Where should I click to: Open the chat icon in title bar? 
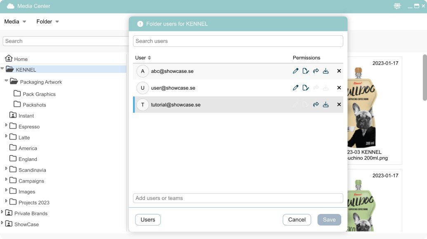[x=397, y=6]
